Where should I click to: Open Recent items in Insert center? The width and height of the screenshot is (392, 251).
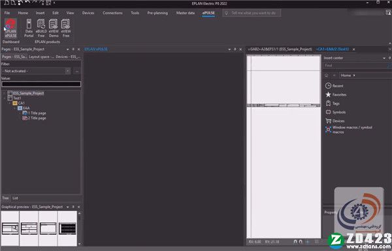coord(335,86)
